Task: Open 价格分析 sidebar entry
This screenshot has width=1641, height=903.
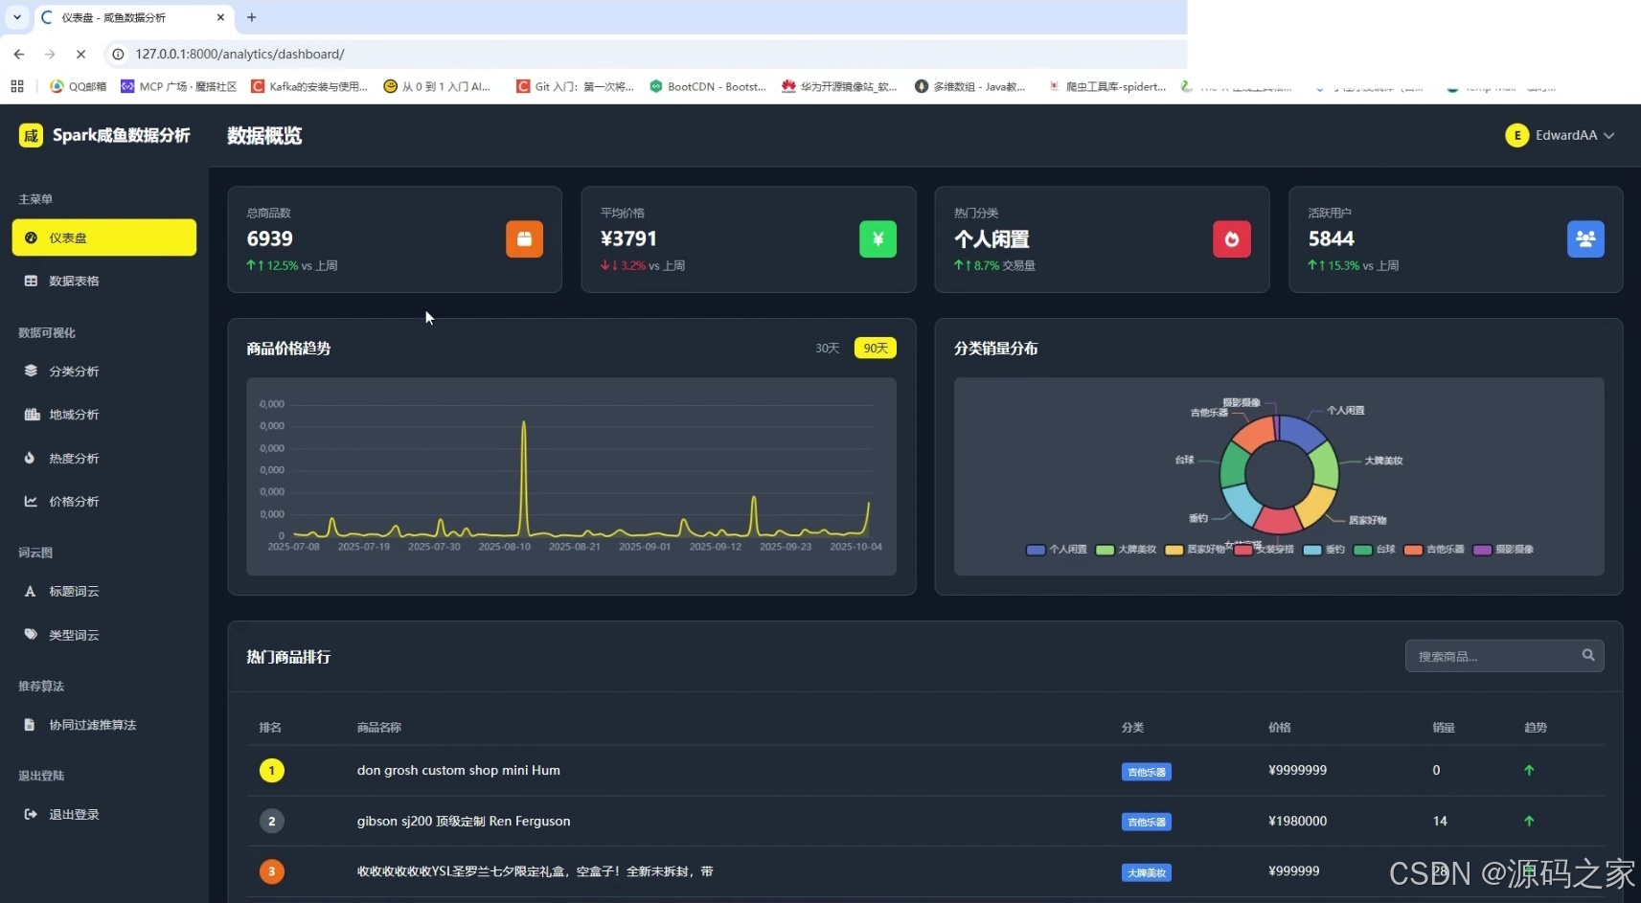Action: point(103,501)
